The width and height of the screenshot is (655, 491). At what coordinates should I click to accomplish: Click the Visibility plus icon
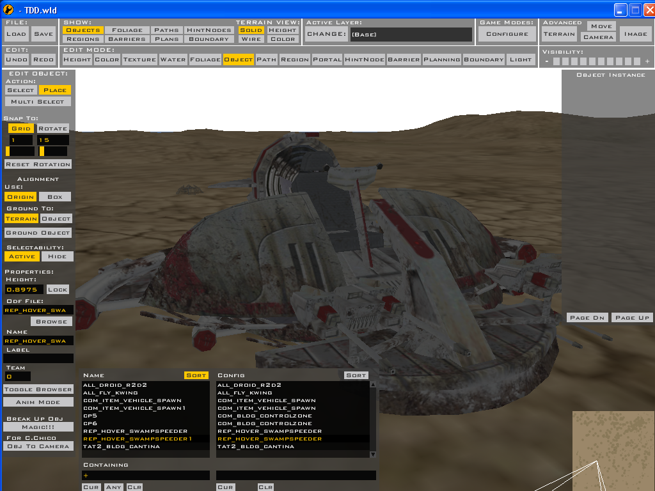647,61
